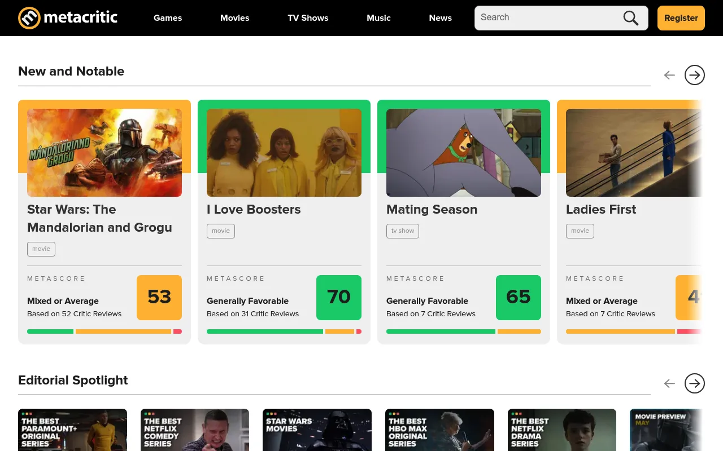
Task: Move Editorial Spotlight carousel backward
Action: (669, 383)
